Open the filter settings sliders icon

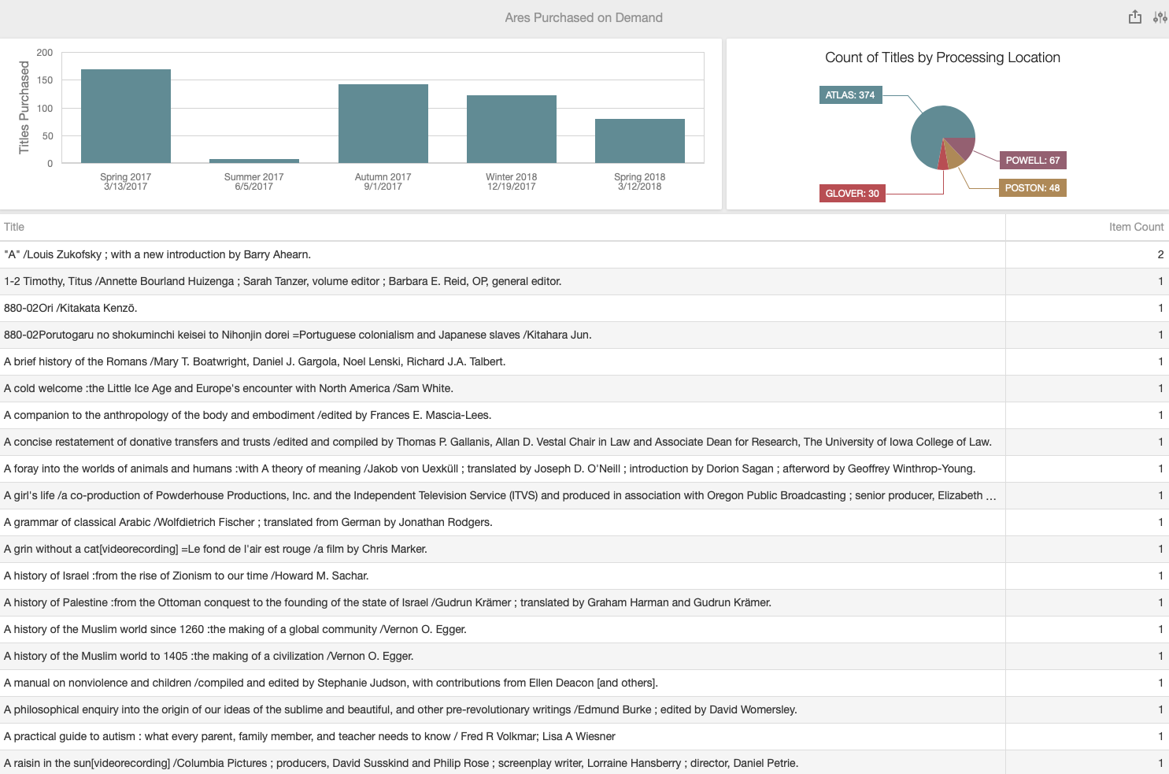coord(1160,17)
